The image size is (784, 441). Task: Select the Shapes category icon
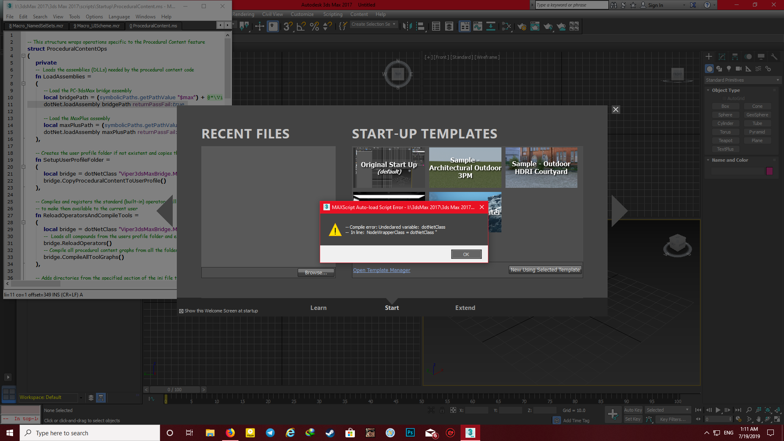click(719, 69)
